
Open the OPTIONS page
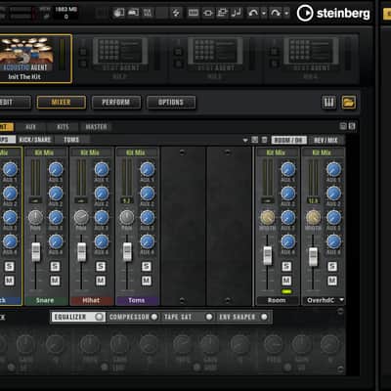tap(171, 103)
